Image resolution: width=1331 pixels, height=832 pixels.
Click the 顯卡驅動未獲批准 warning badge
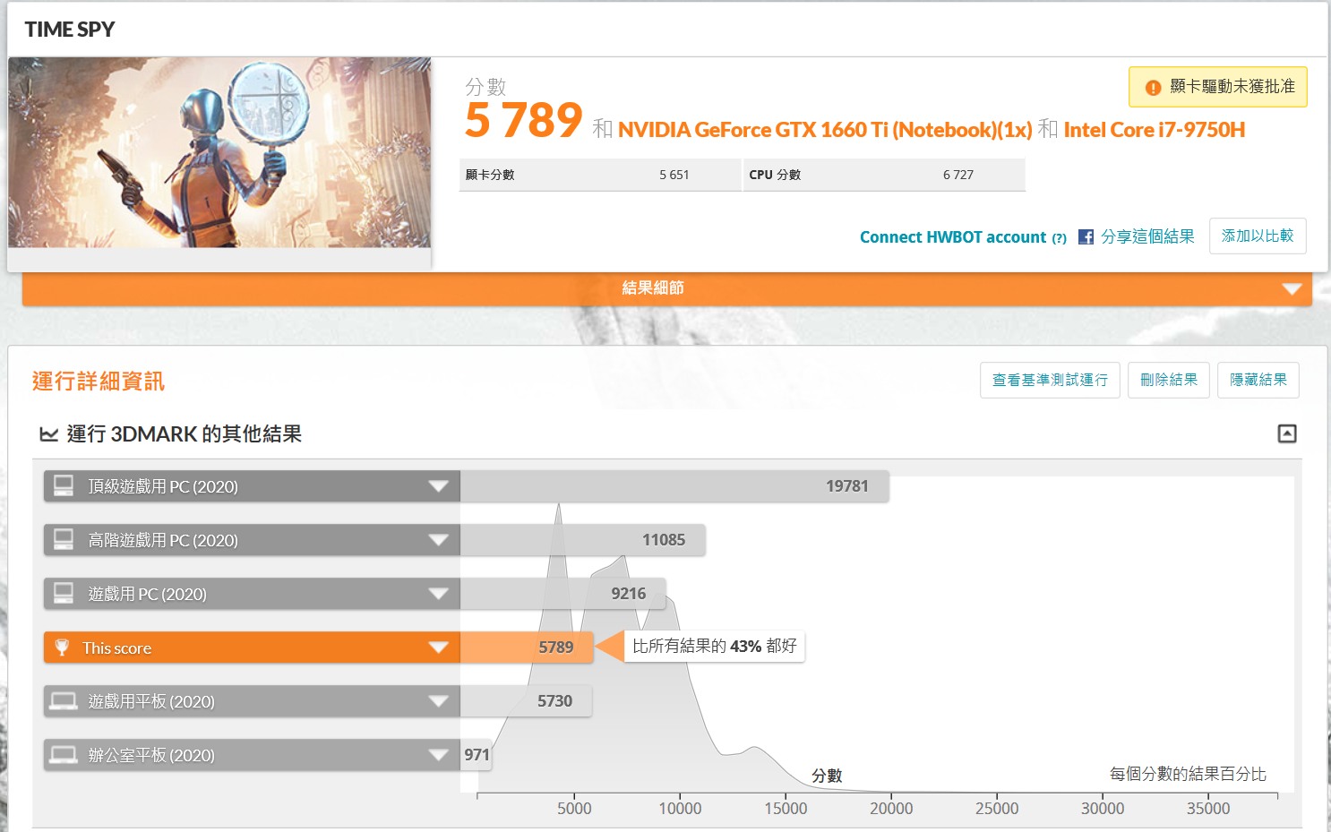[x=1218, y=87]
